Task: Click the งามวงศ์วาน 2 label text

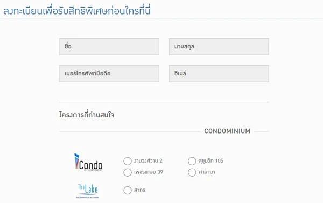Action: tap(148, 160)
